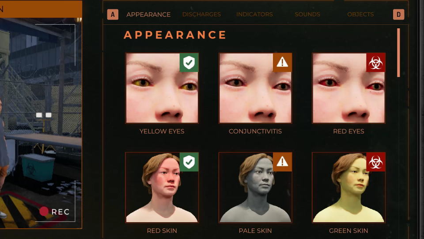Click the red REC recording indicator
This screenshot has height=239, width=424.
(55, 212)
